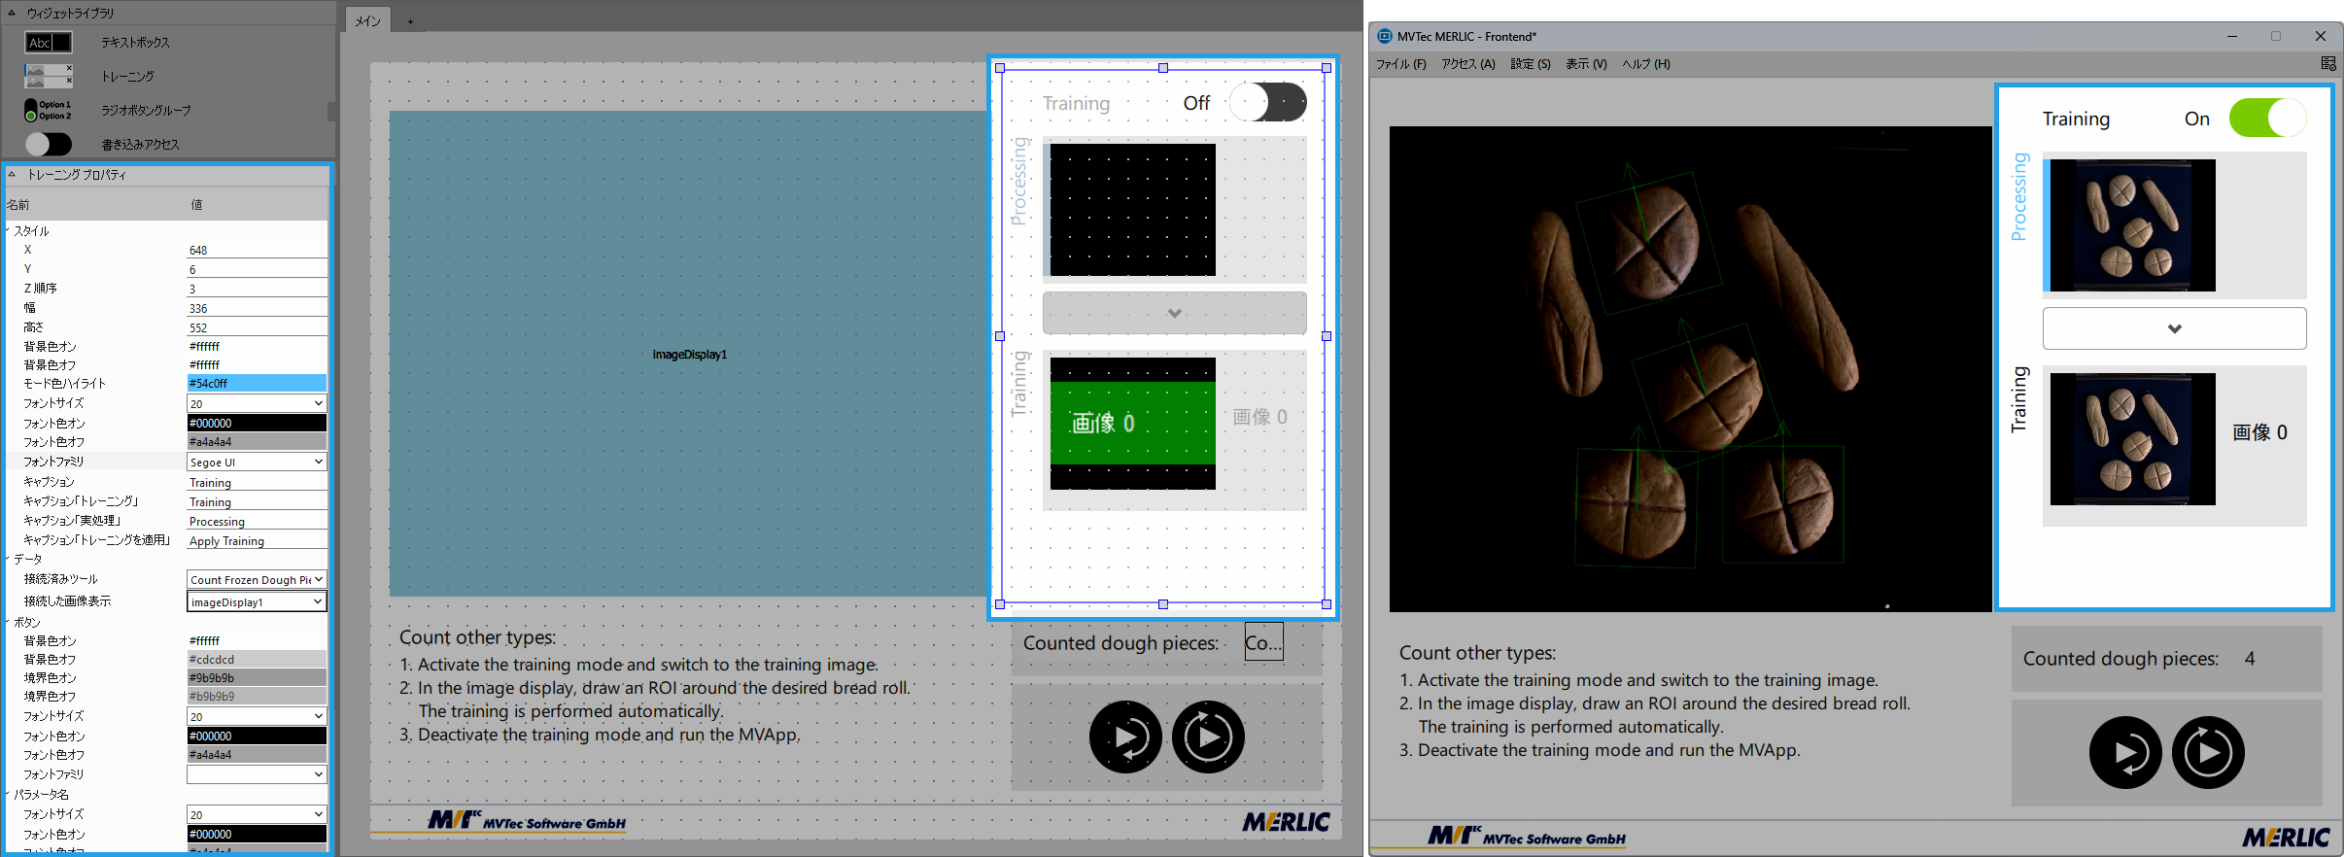Viewport: 2344px width, 857px height.
Task: Pick the ラジオボタングループ widget icon
Action: click(x=49, y=110)
